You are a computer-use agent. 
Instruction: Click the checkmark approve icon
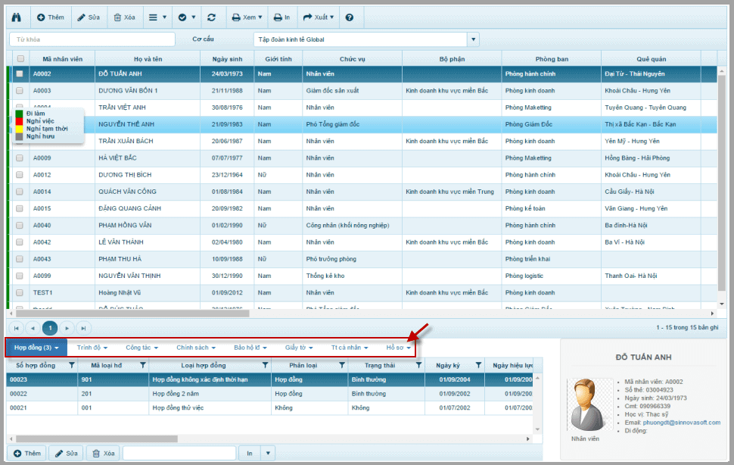[x=182, y=17]
